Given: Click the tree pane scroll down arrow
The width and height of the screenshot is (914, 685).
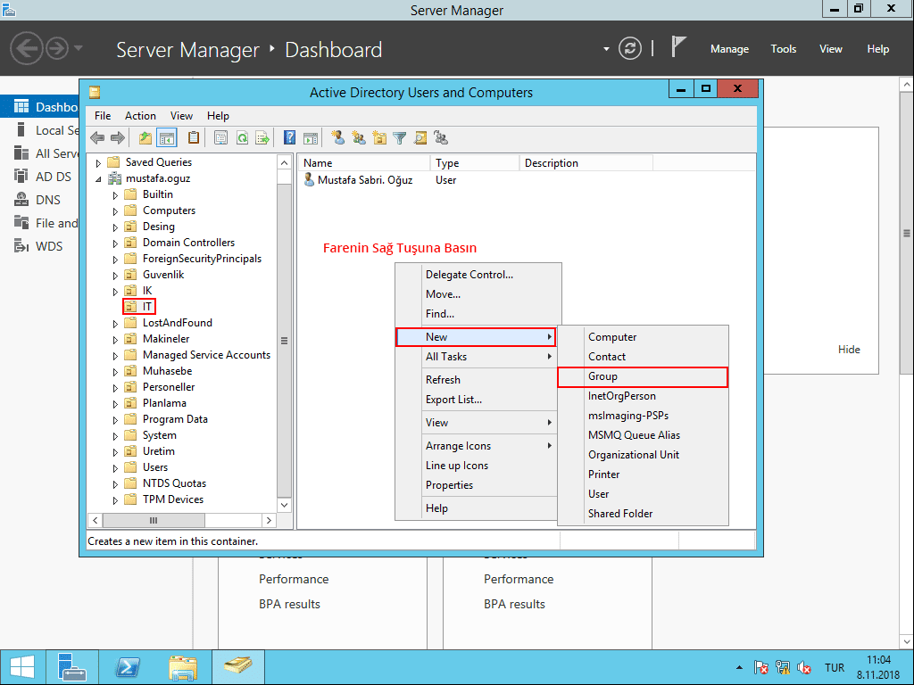Looking at the screenshot, I should [284, 505].
